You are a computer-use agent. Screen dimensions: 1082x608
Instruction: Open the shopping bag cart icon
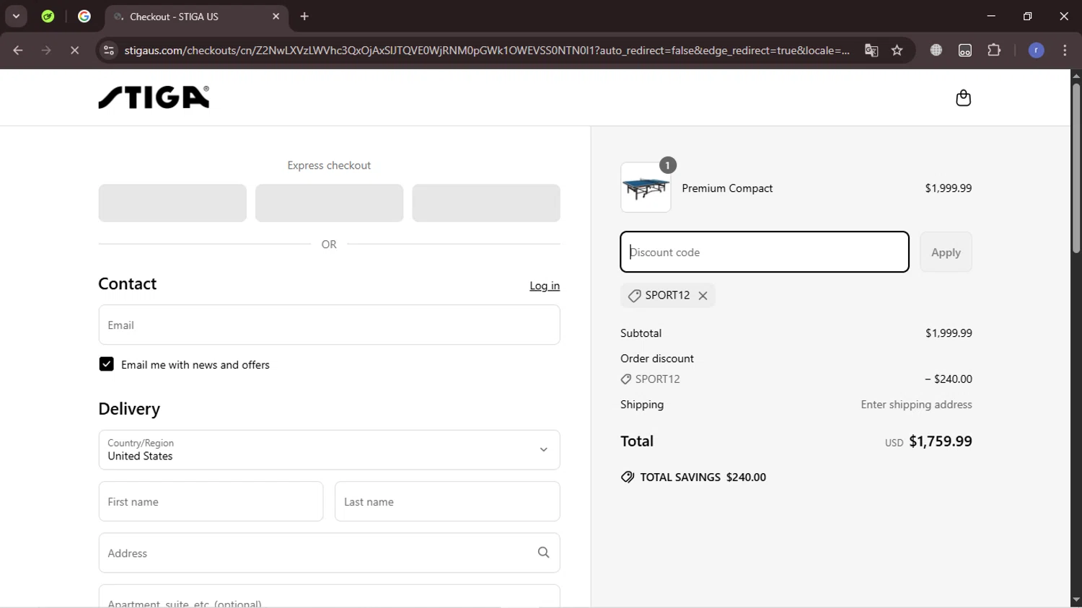963,98
